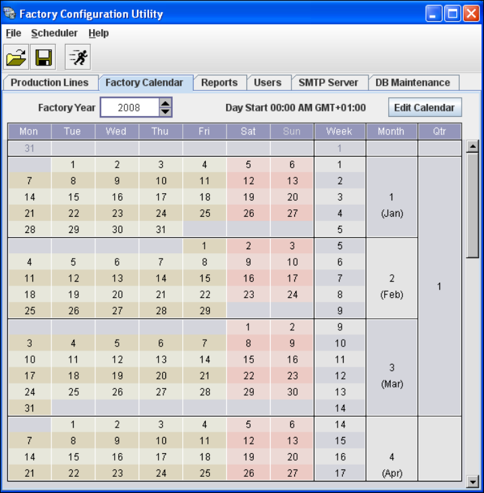
Task: Select March 31 in the Mon column
Action: [29, 408]
